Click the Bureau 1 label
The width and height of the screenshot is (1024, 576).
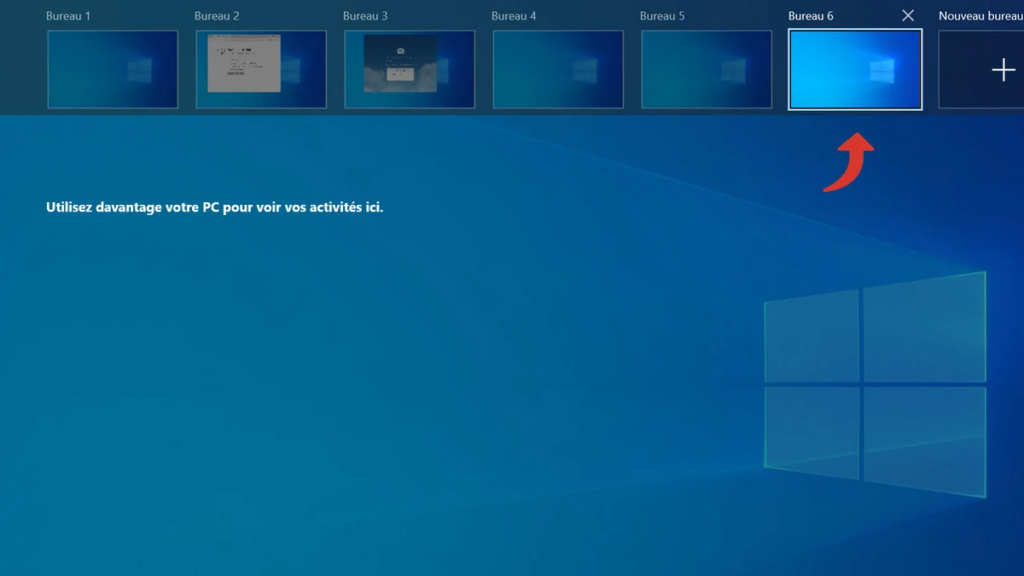click(68, 15)
